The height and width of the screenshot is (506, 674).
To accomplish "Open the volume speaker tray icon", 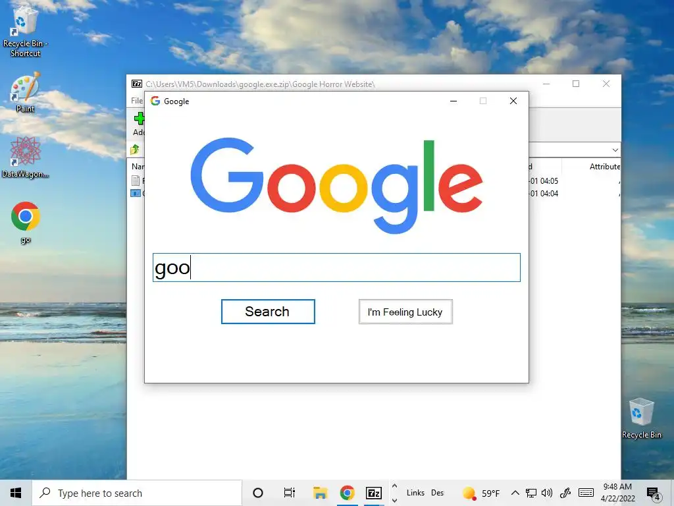I will [x=547, y=493].
